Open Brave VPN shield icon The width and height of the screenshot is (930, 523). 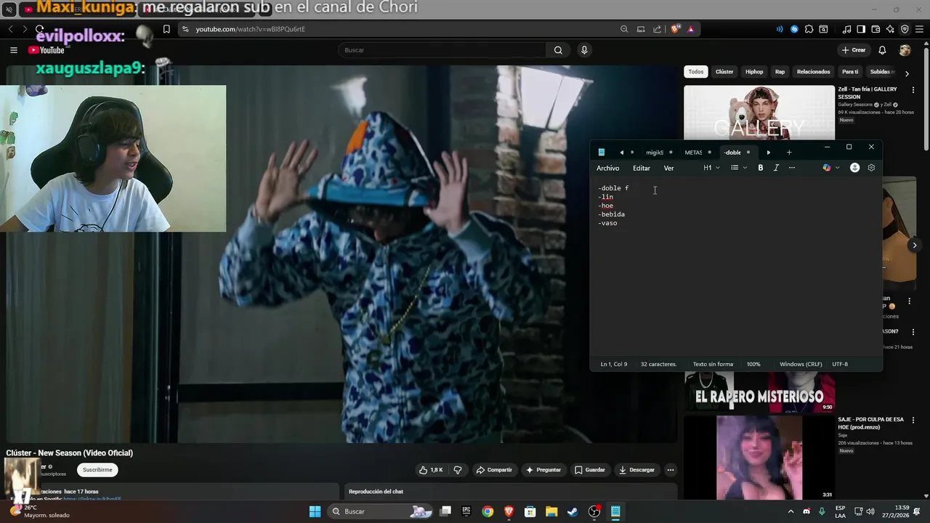pyautogui.click(x=905, y=29)
